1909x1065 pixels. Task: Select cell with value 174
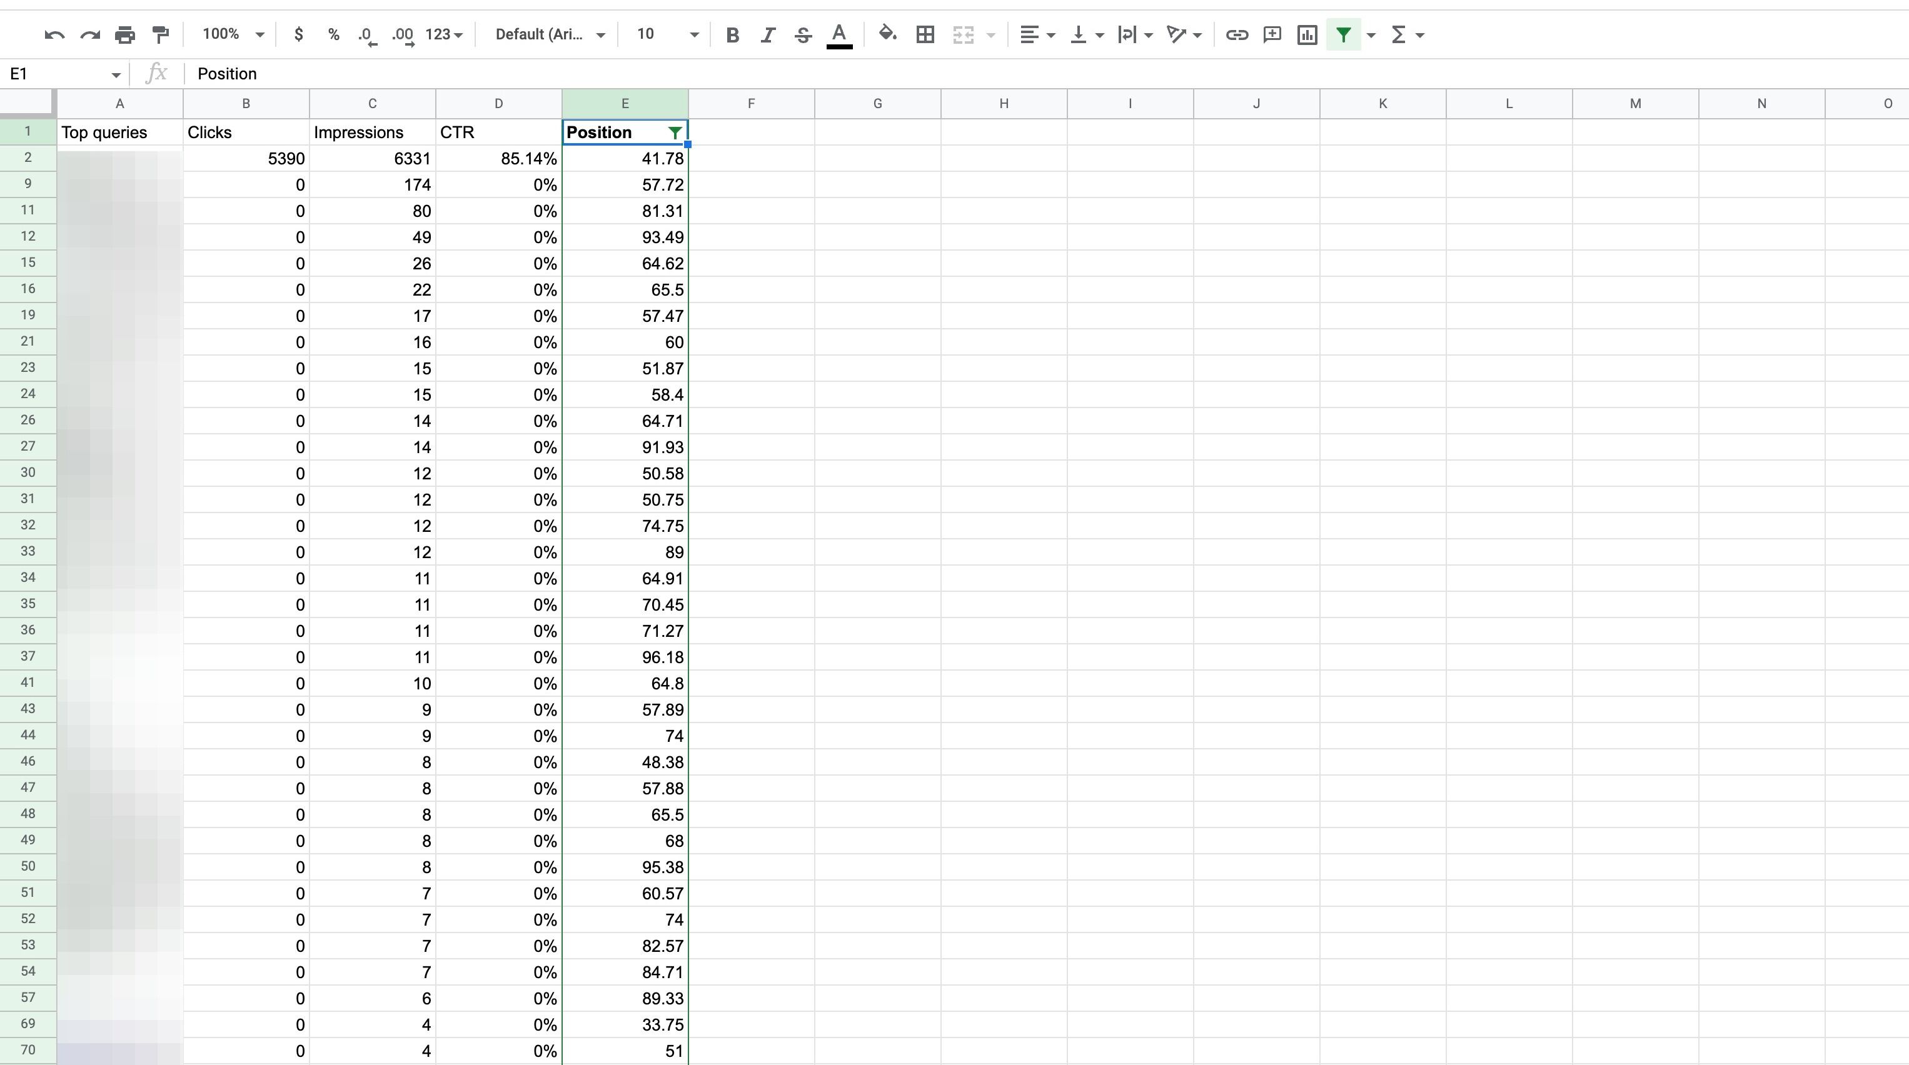(x=373, y=184)
